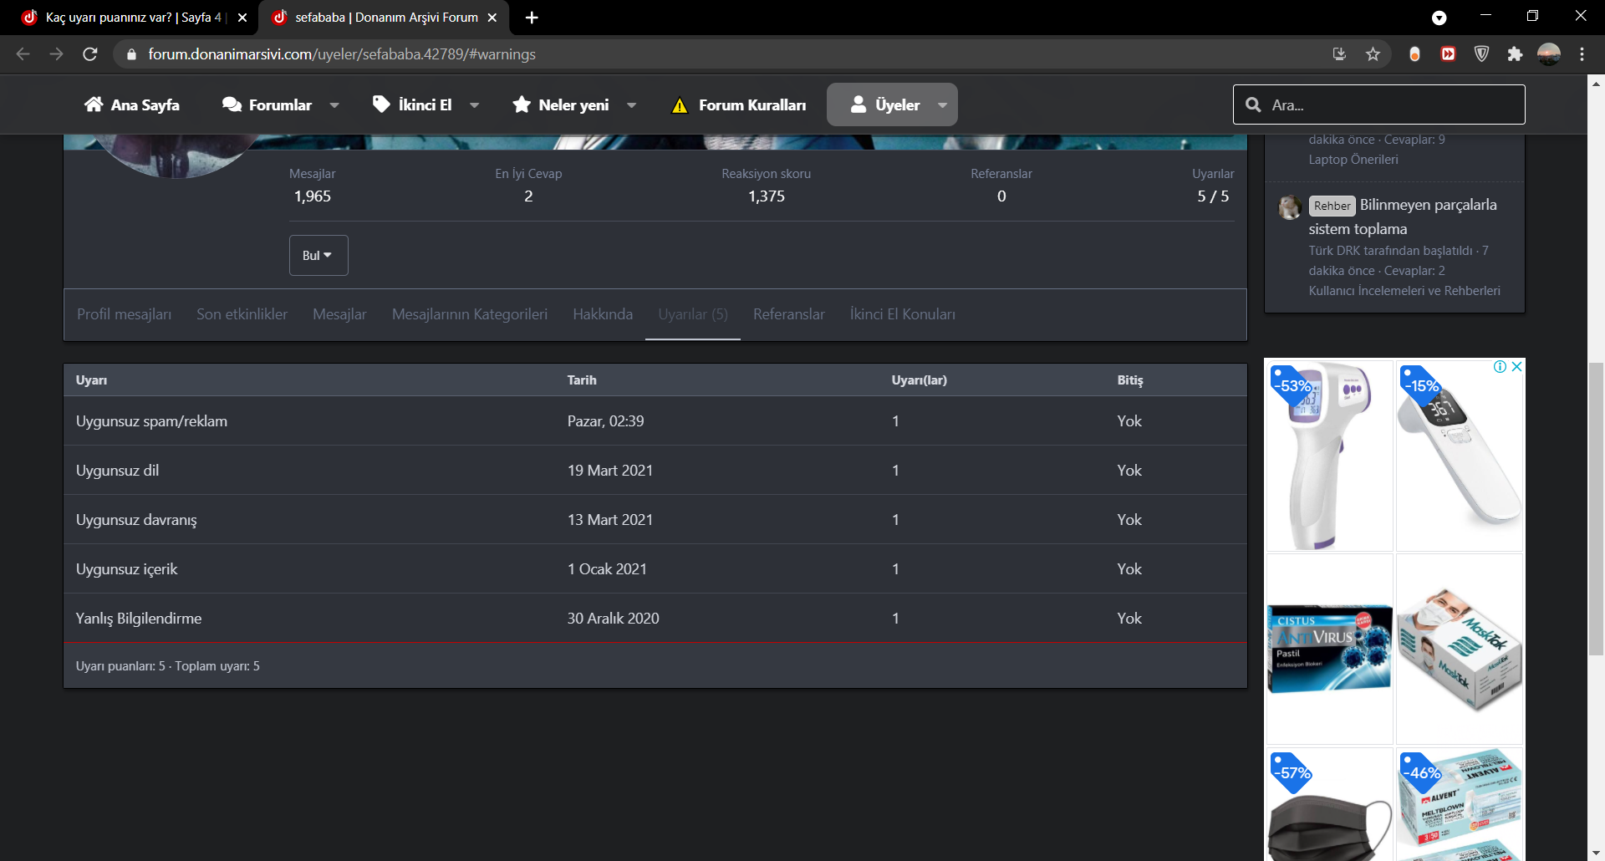Viewport: 1605px width, 861px height.
Task: Open the Chrome three-dot menu
Action: (1582, 54)
